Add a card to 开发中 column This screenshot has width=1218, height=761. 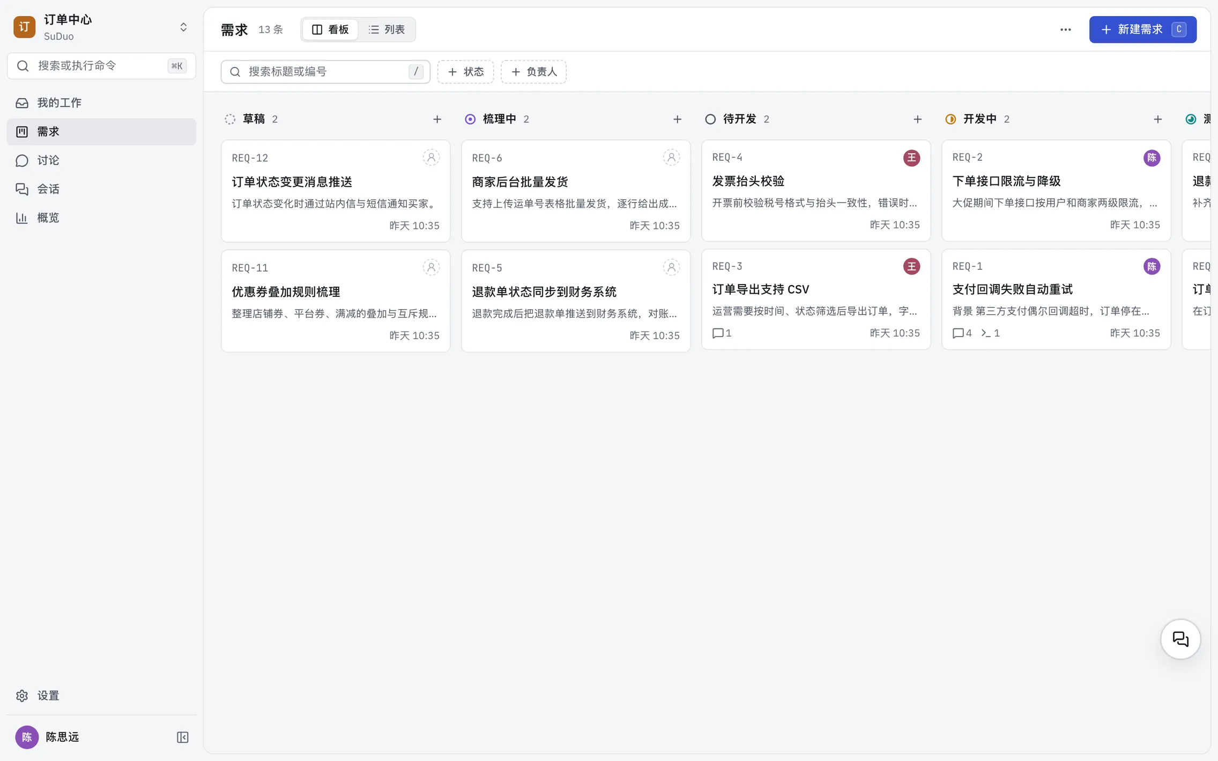(x=1157, y=119)
